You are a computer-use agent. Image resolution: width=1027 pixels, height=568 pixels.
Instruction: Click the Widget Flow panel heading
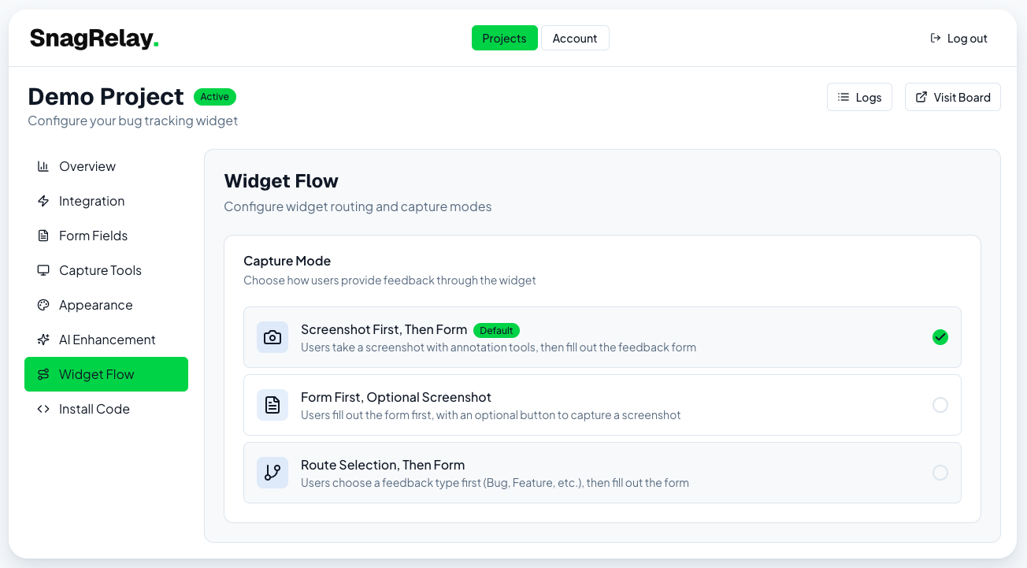click(281, 181)
